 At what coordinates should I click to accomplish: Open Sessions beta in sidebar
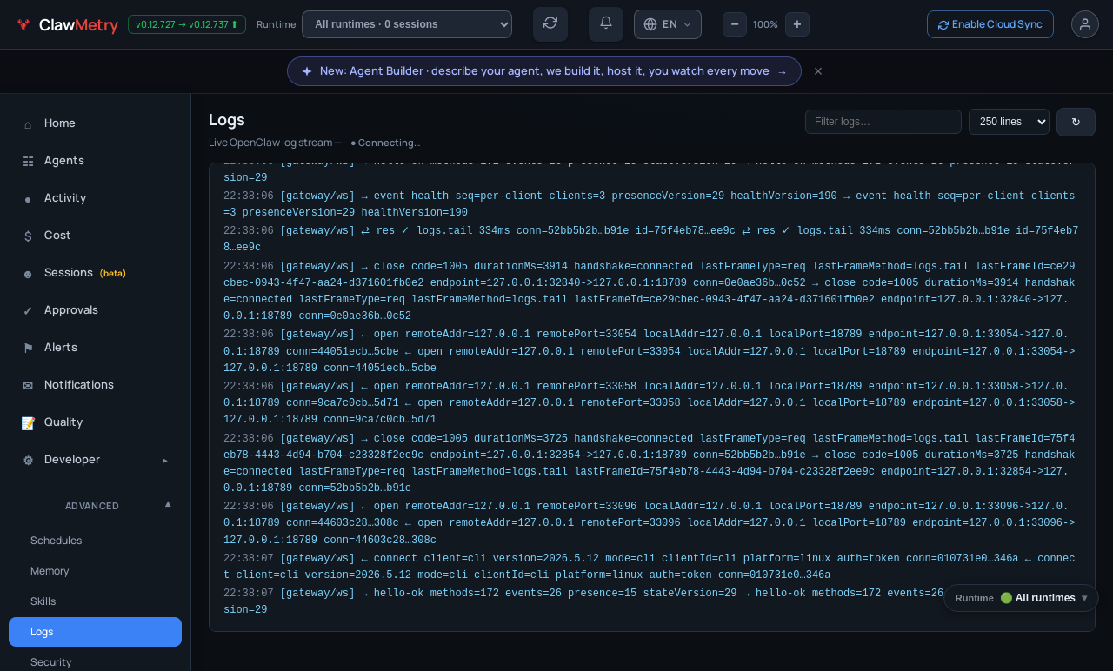point(96,273)
